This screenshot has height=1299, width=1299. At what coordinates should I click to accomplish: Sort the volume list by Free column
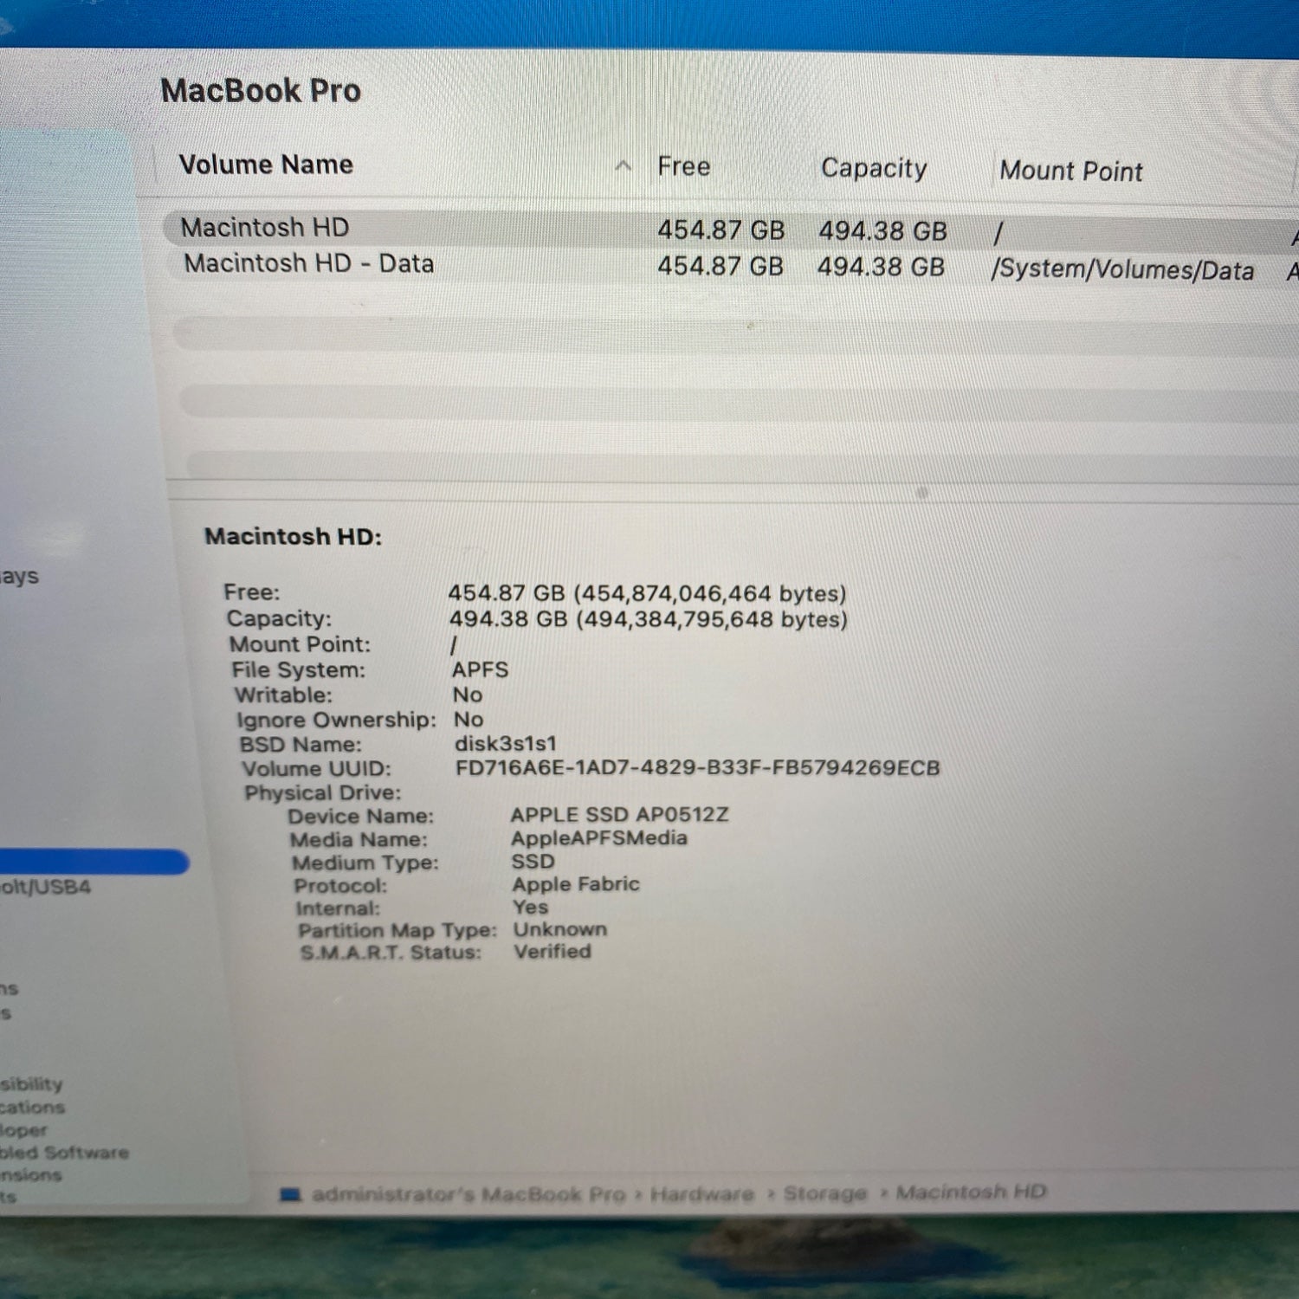click(x=683, y=166)
